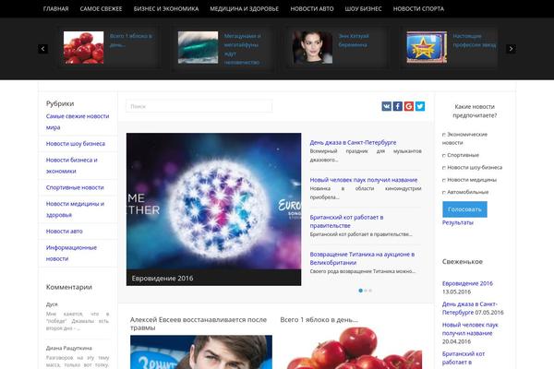
Task: Open the 'Бизнес и экономика' menu item
Action: (x=166, y=9)
